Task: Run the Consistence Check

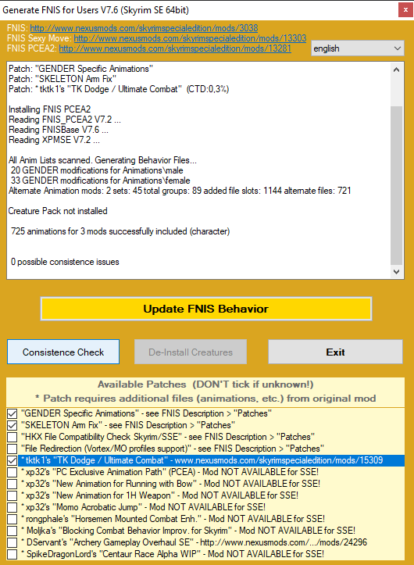Action: tap(63, 352)
